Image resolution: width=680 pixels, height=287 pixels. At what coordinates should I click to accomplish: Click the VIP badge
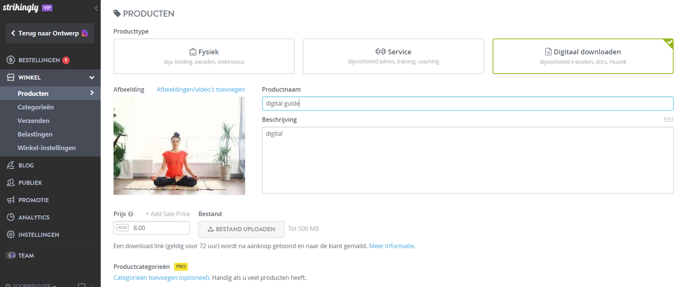(x=47, y=8)
